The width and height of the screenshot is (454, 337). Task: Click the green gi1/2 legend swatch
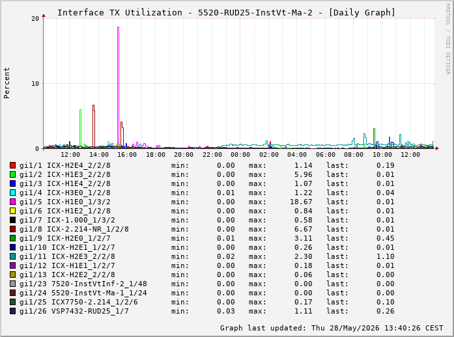click(x=12, y=174)
